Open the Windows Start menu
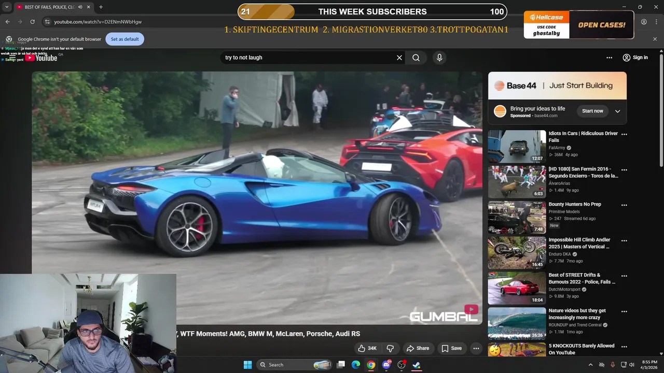The image size is (664, 373). [247, 365]
